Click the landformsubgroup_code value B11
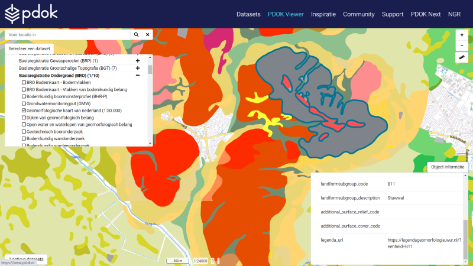Viewport: 473px width, 266px height. click(391, 184)
